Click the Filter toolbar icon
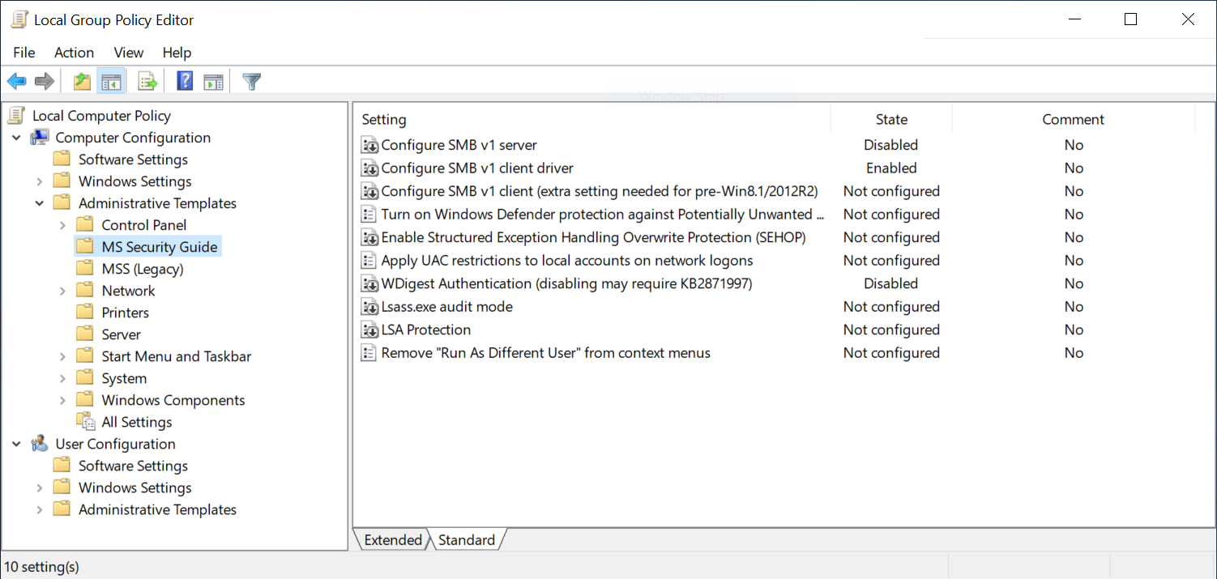 coord(251,80)
